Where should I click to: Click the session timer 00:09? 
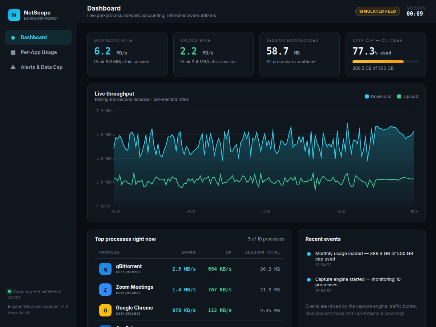click(x=415, y=14)
